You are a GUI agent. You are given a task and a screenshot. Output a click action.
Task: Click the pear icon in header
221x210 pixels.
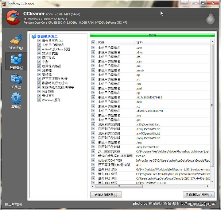pyautogui.click(x=210, y=18)
